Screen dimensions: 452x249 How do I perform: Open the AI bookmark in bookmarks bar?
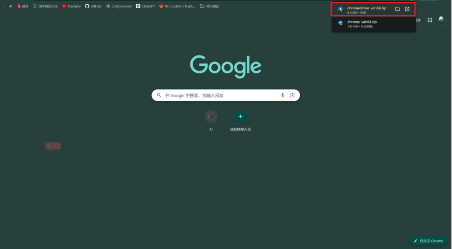8,6
